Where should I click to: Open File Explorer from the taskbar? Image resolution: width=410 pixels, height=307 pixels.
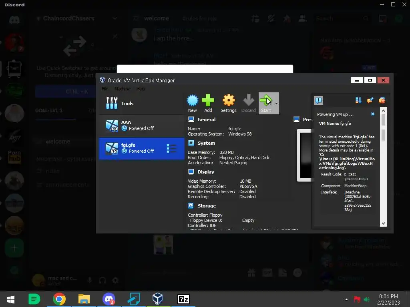(x=84, y=299)
